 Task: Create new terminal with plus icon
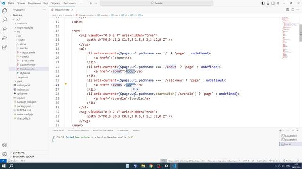coord(280,131)
